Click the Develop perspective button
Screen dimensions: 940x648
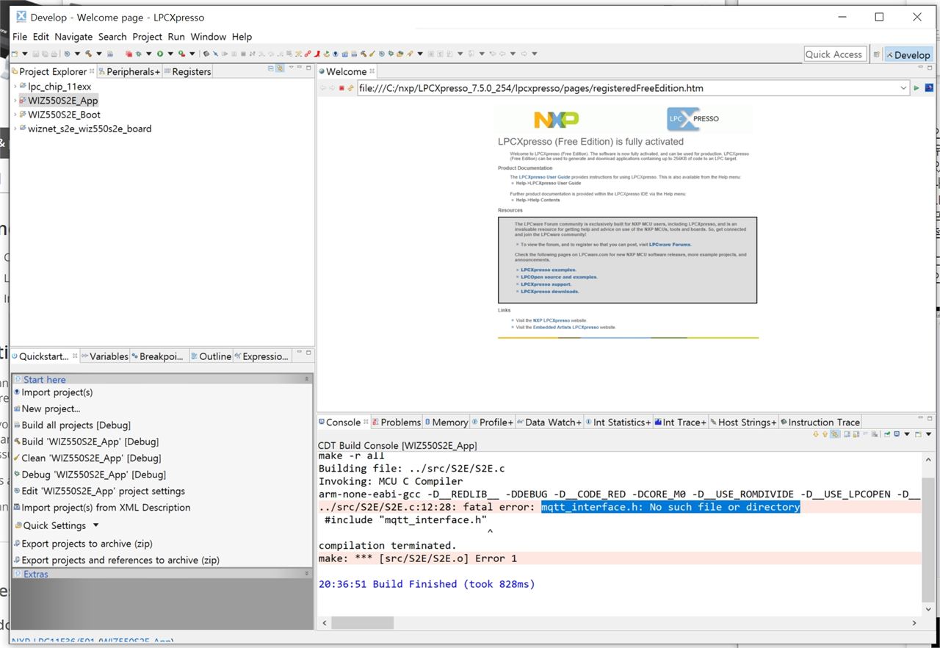click(x=908, y=54)
